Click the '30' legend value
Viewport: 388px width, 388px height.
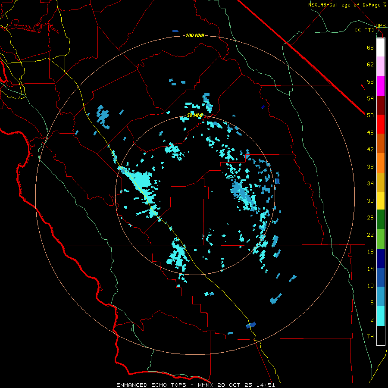pos(370,200)
